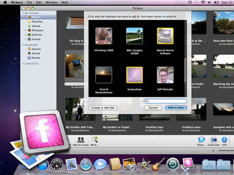Launch Safari from the dock
The image size is (234, 175).
point(86,164)
